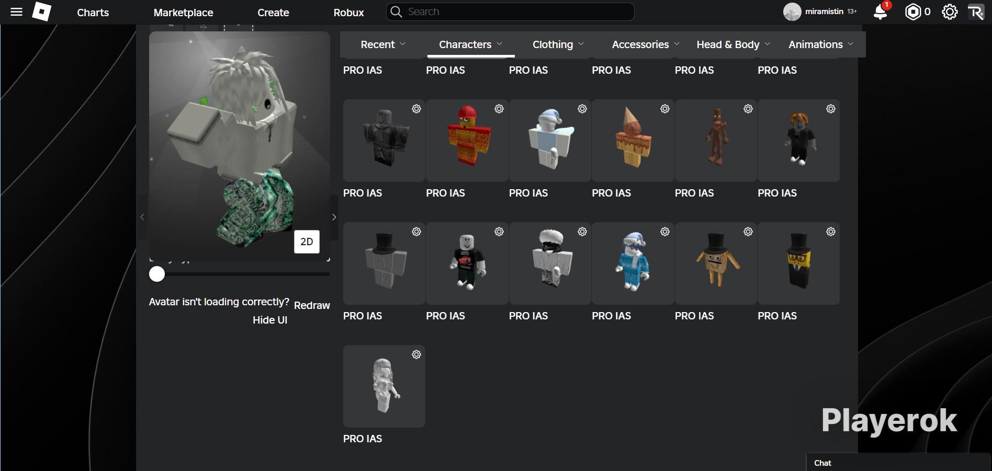Click the Redraw link

[x=312, y=305]
